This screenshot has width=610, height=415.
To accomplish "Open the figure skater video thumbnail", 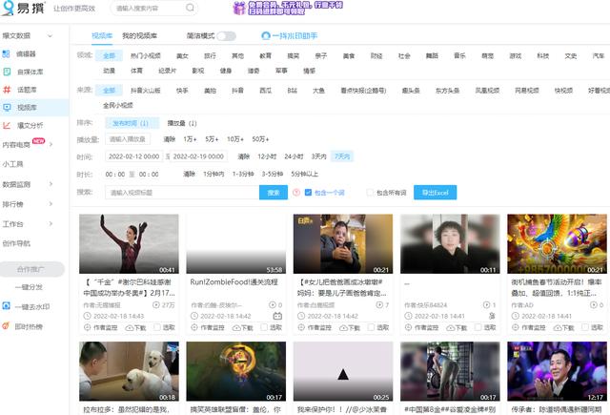I will pos(129,244).
